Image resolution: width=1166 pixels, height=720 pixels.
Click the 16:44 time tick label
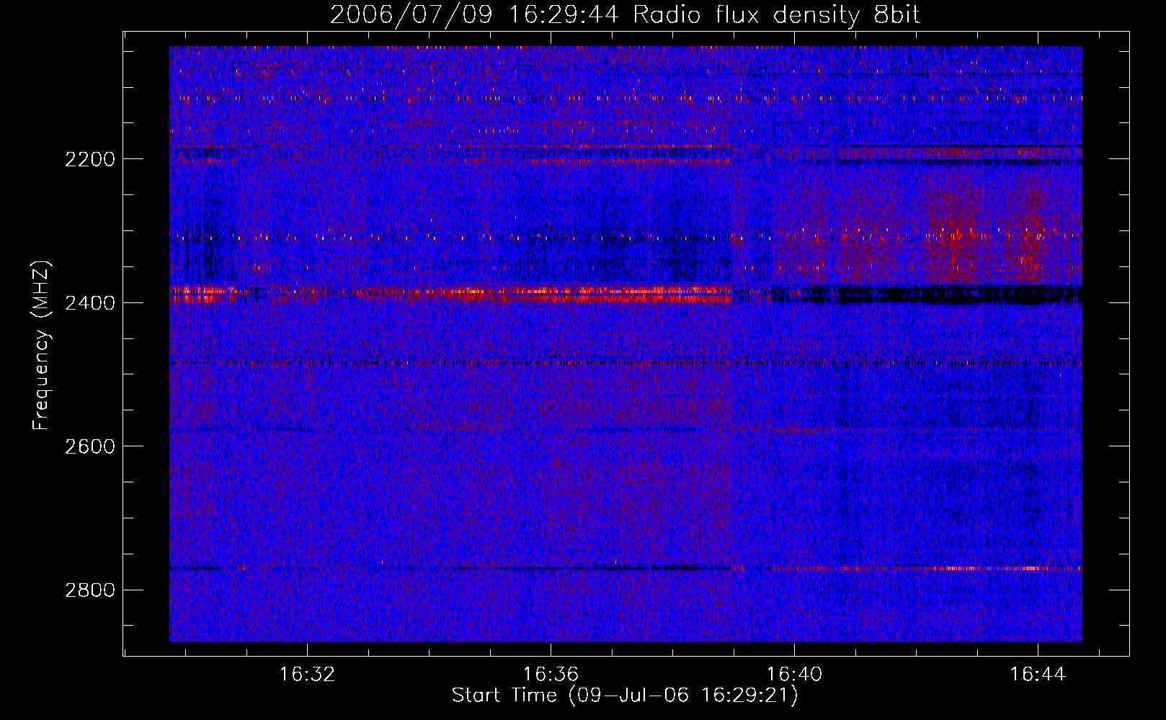pyautogui.click(x=1038, y=675)
